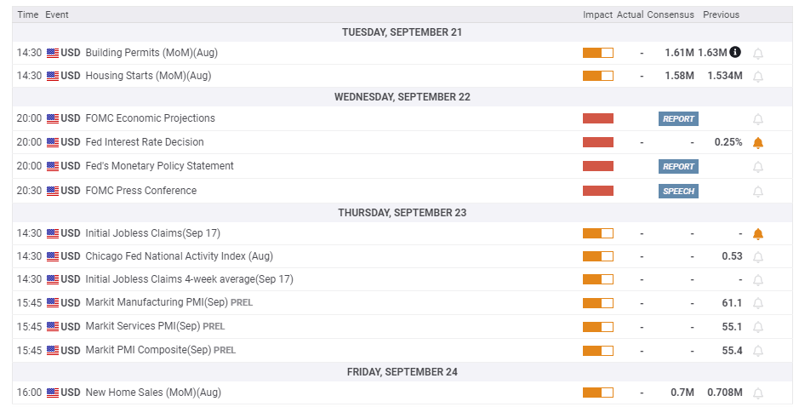Expand the Fed Interest Rate Decision event row
This screenshot has height=407, width=799.
pos(145,142)
